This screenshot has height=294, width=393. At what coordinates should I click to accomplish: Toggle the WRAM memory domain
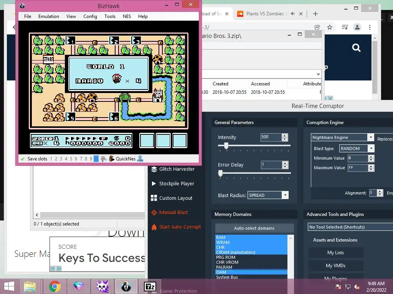point(251,242)
